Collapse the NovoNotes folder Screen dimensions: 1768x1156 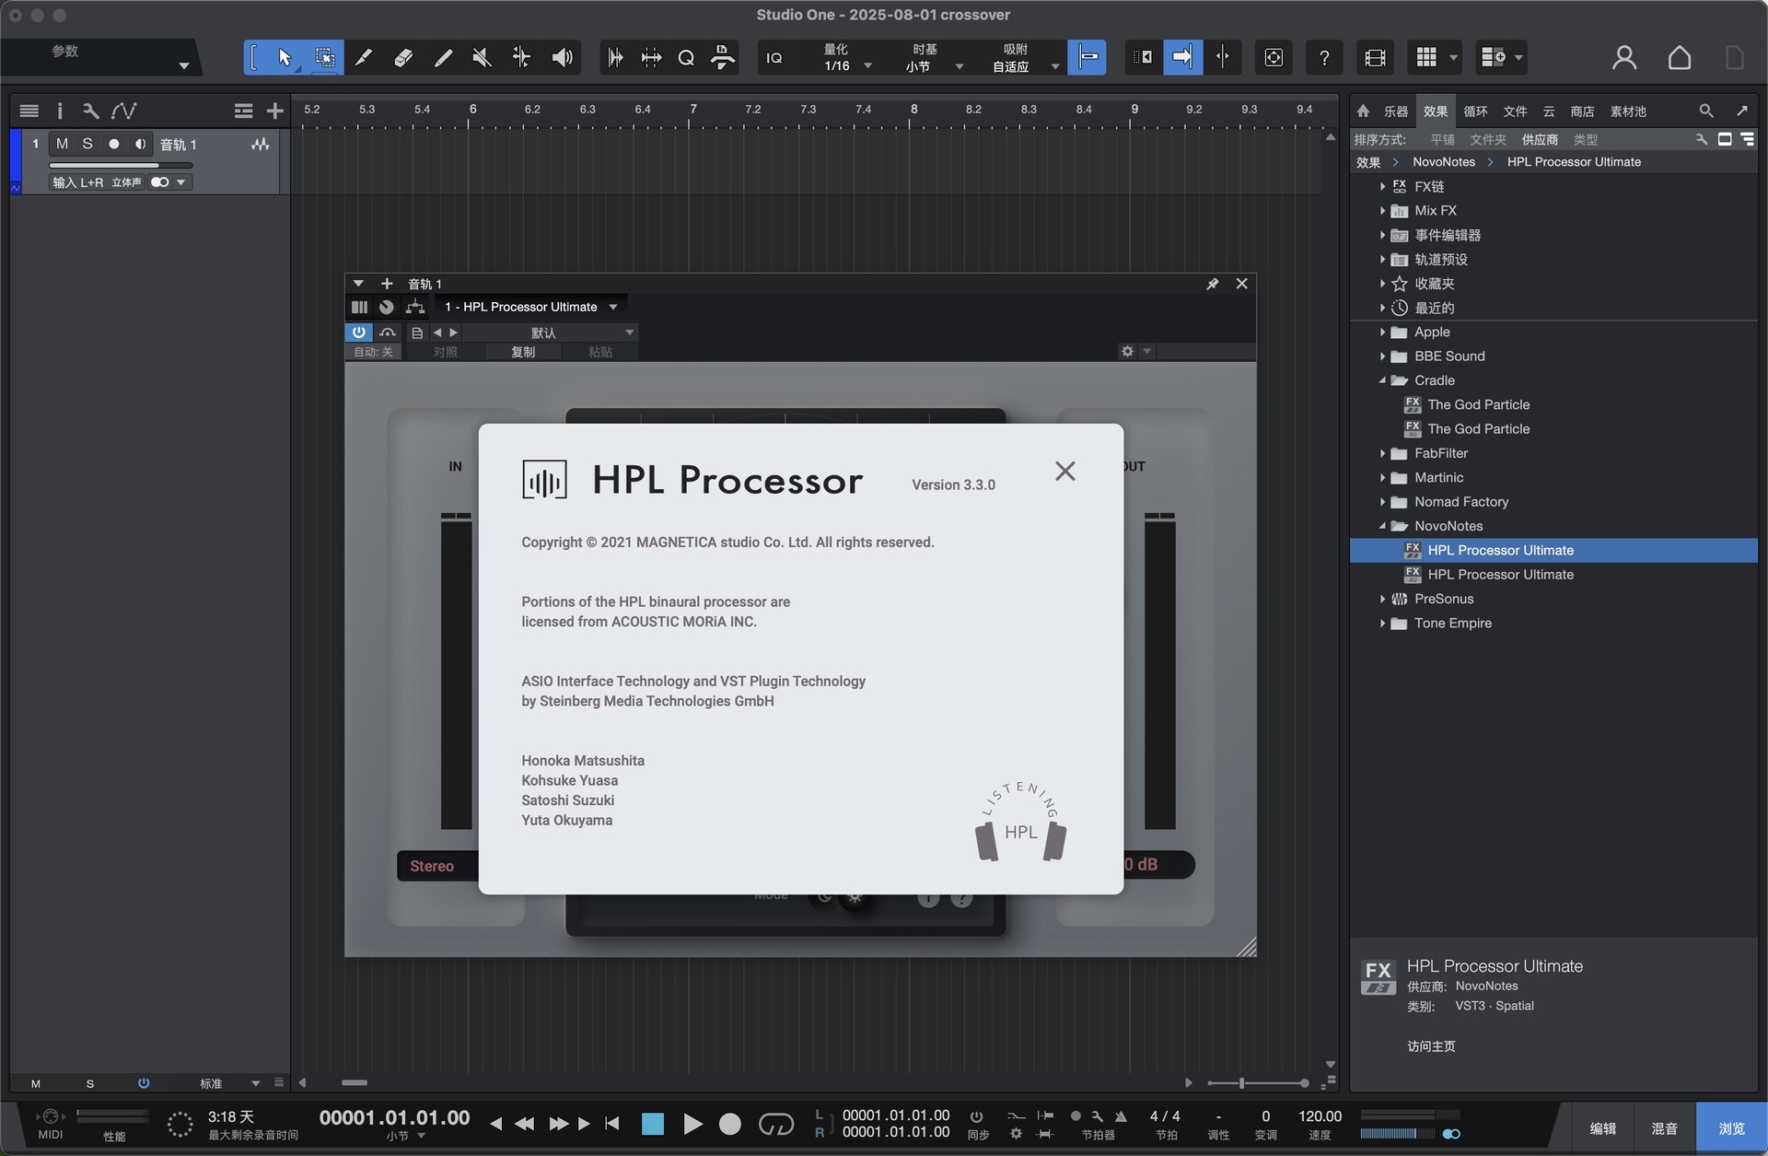click(1382, 526)
